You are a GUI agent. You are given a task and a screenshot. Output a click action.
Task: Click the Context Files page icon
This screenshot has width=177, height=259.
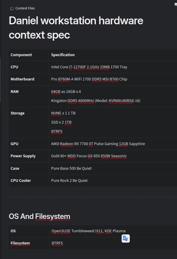click(12, 8)
